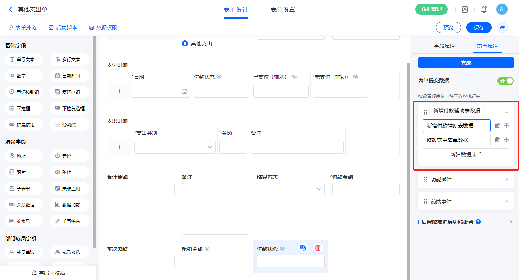This screenshot has height=280, width=519.
Task: Switch to the 字段属性 tab
Action: click(x=444, y=46)
